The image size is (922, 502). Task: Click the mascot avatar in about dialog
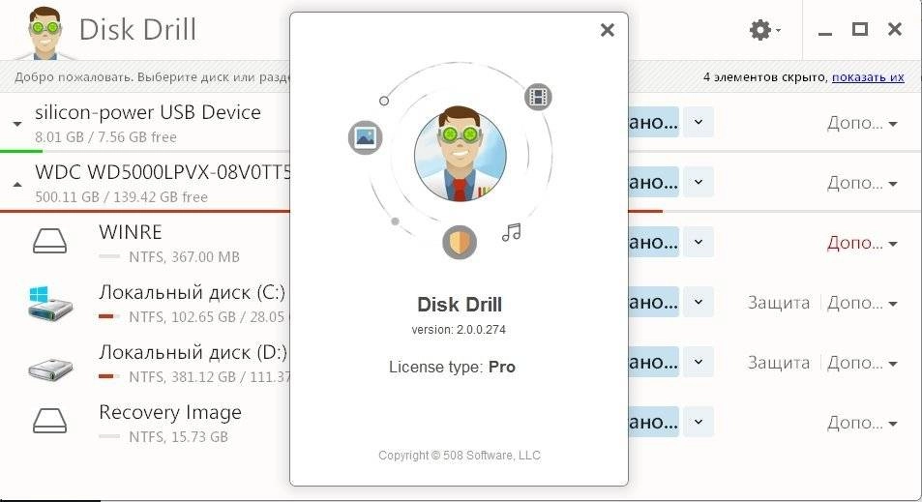click(460, 155)
